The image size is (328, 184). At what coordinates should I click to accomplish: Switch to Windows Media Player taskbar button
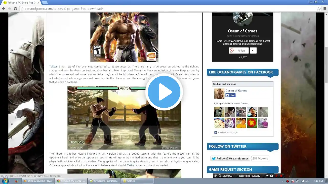click(x=38, y=181)
